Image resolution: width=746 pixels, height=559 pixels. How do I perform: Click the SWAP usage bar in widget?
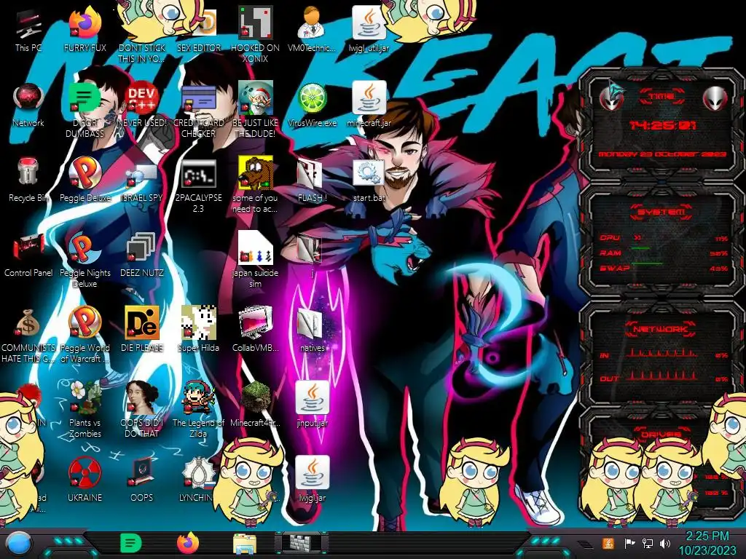click(x=647, y=263)
